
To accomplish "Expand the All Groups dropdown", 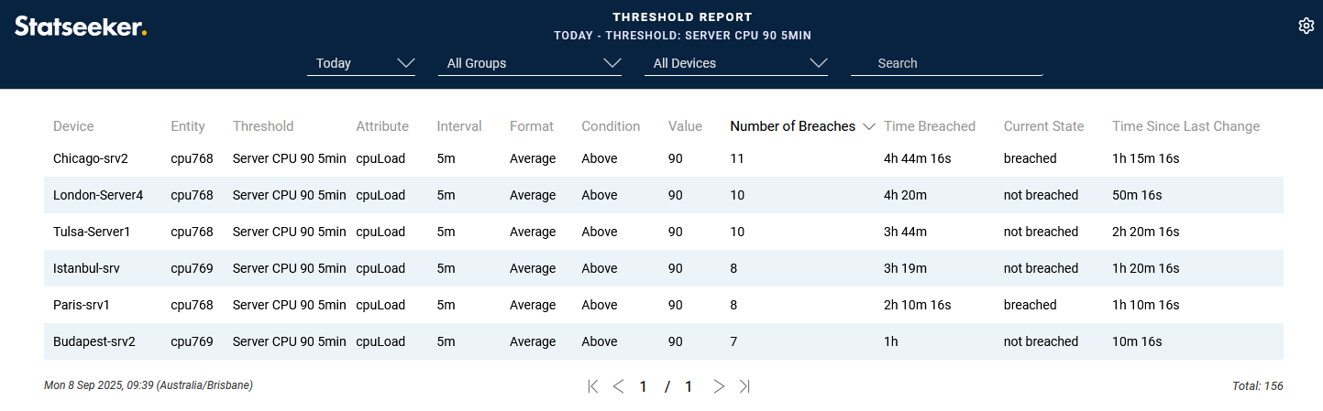I will [x=530, y=63].
